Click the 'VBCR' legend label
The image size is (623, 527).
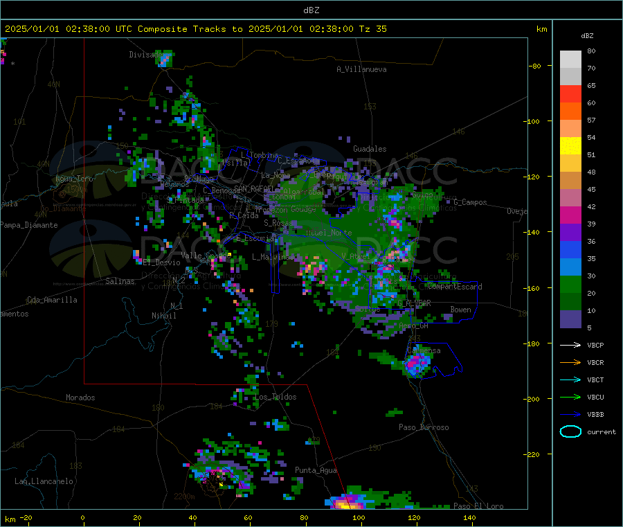(595, 363)
